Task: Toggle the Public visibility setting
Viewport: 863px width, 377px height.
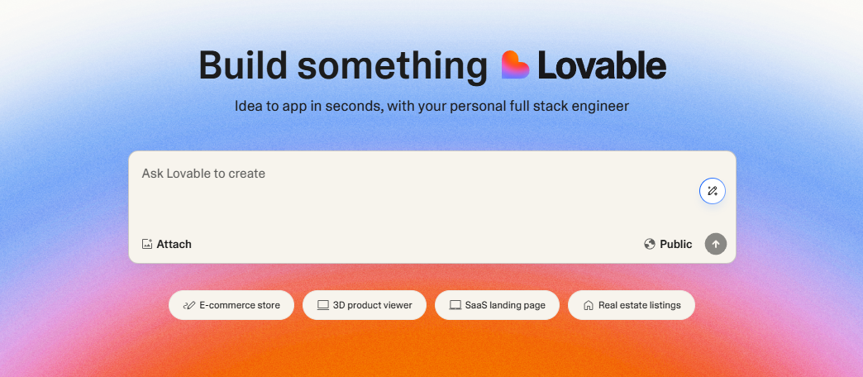Action: coord(668,244)
